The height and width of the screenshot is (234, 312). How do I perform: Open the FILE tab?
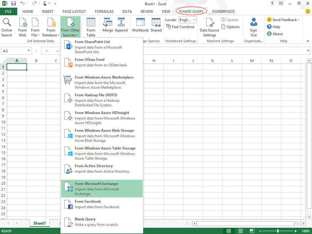8,12
